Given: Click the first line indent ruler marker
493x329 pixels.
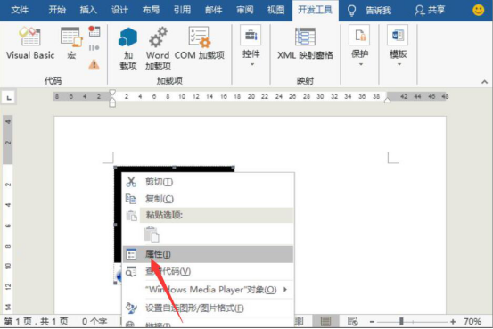Looking at the screenshot, I should tap(112, 93).
